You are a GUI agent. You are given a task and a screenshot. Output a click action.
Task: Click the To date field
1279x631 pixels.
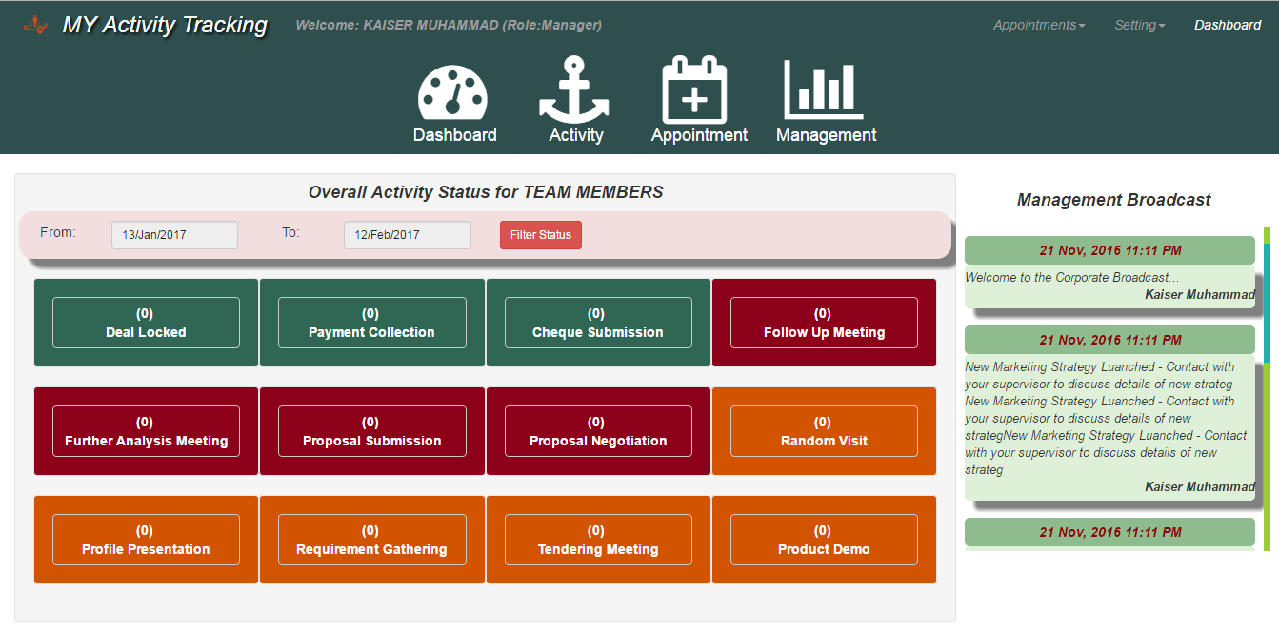[407, 235]
